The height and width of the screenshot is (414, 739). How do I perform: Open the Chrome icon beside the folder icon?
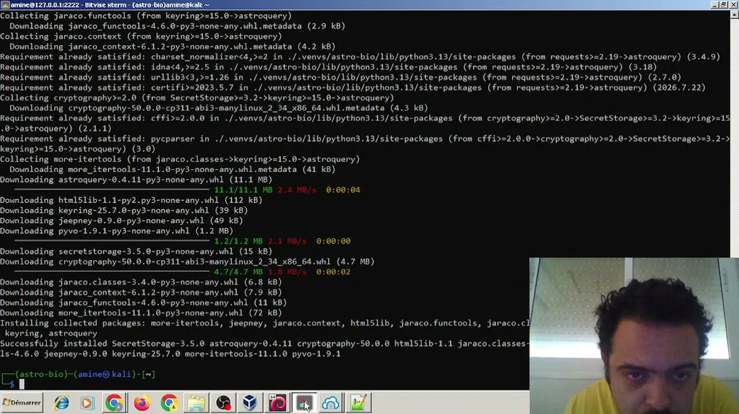click(169, 403)
